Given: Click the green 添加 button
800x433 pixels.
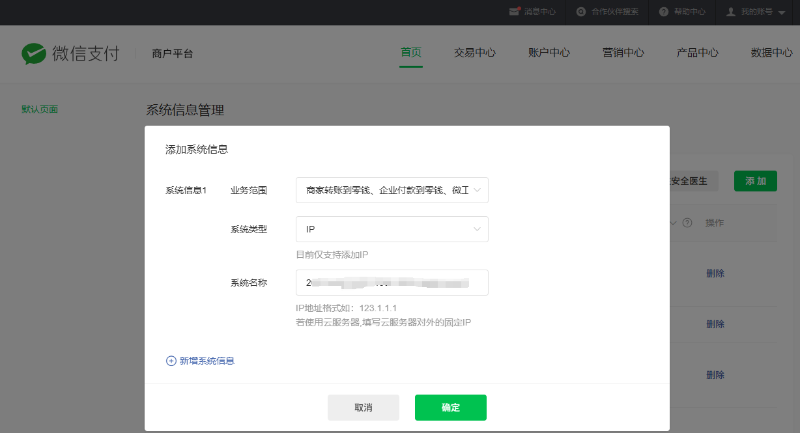Looking at the screenshot, I should coord(755,181).
